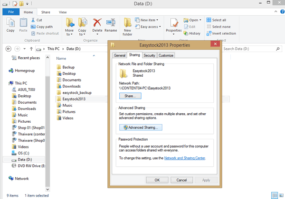Click the Copy icon in Clipboard group
This screenshot has width=285, height=199.
pyautogui.click(x=10, y=25)
